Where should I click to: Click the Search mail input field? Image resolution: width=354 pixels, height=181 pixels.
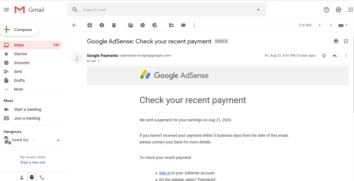pos(166,10)
